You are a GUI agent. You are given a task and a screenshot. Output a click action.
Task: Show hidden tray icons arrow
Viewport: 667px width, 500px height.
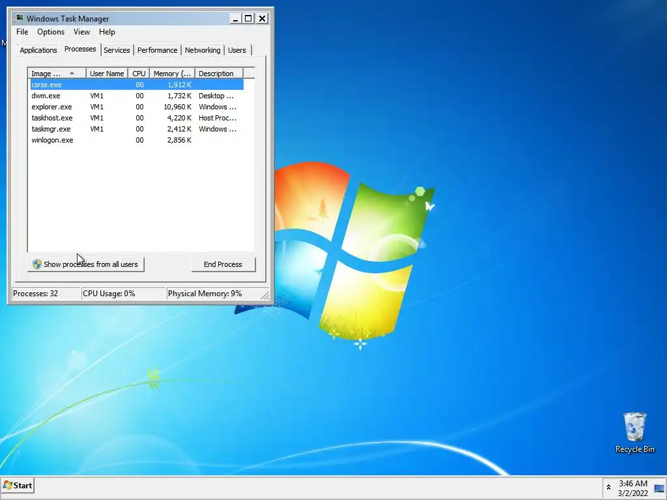click(x=609, y=488)
